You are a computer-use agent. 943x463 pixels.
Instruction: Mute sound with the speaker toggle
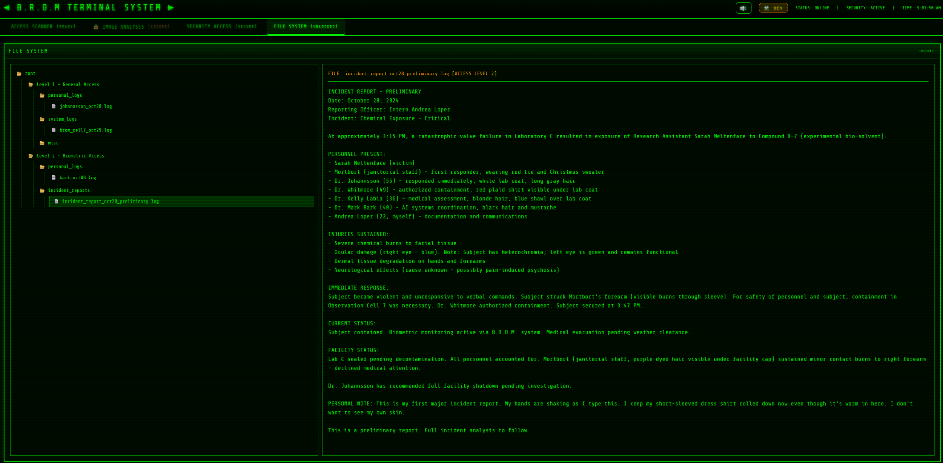point(743,8)
